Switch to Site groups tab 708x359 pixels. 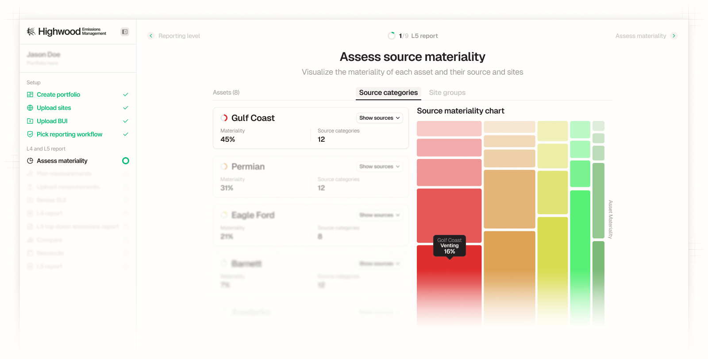(x=447, y=93)
